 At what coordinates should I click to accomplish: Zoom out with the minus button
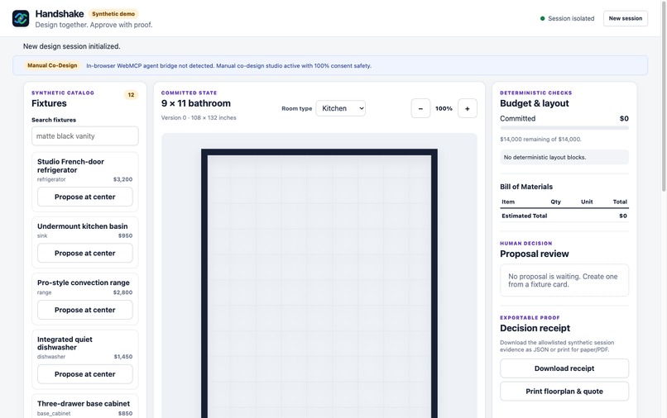pos(420,108)
